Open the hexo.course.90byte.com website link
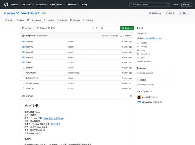The image size is (195, 145). tap(151, 38)
